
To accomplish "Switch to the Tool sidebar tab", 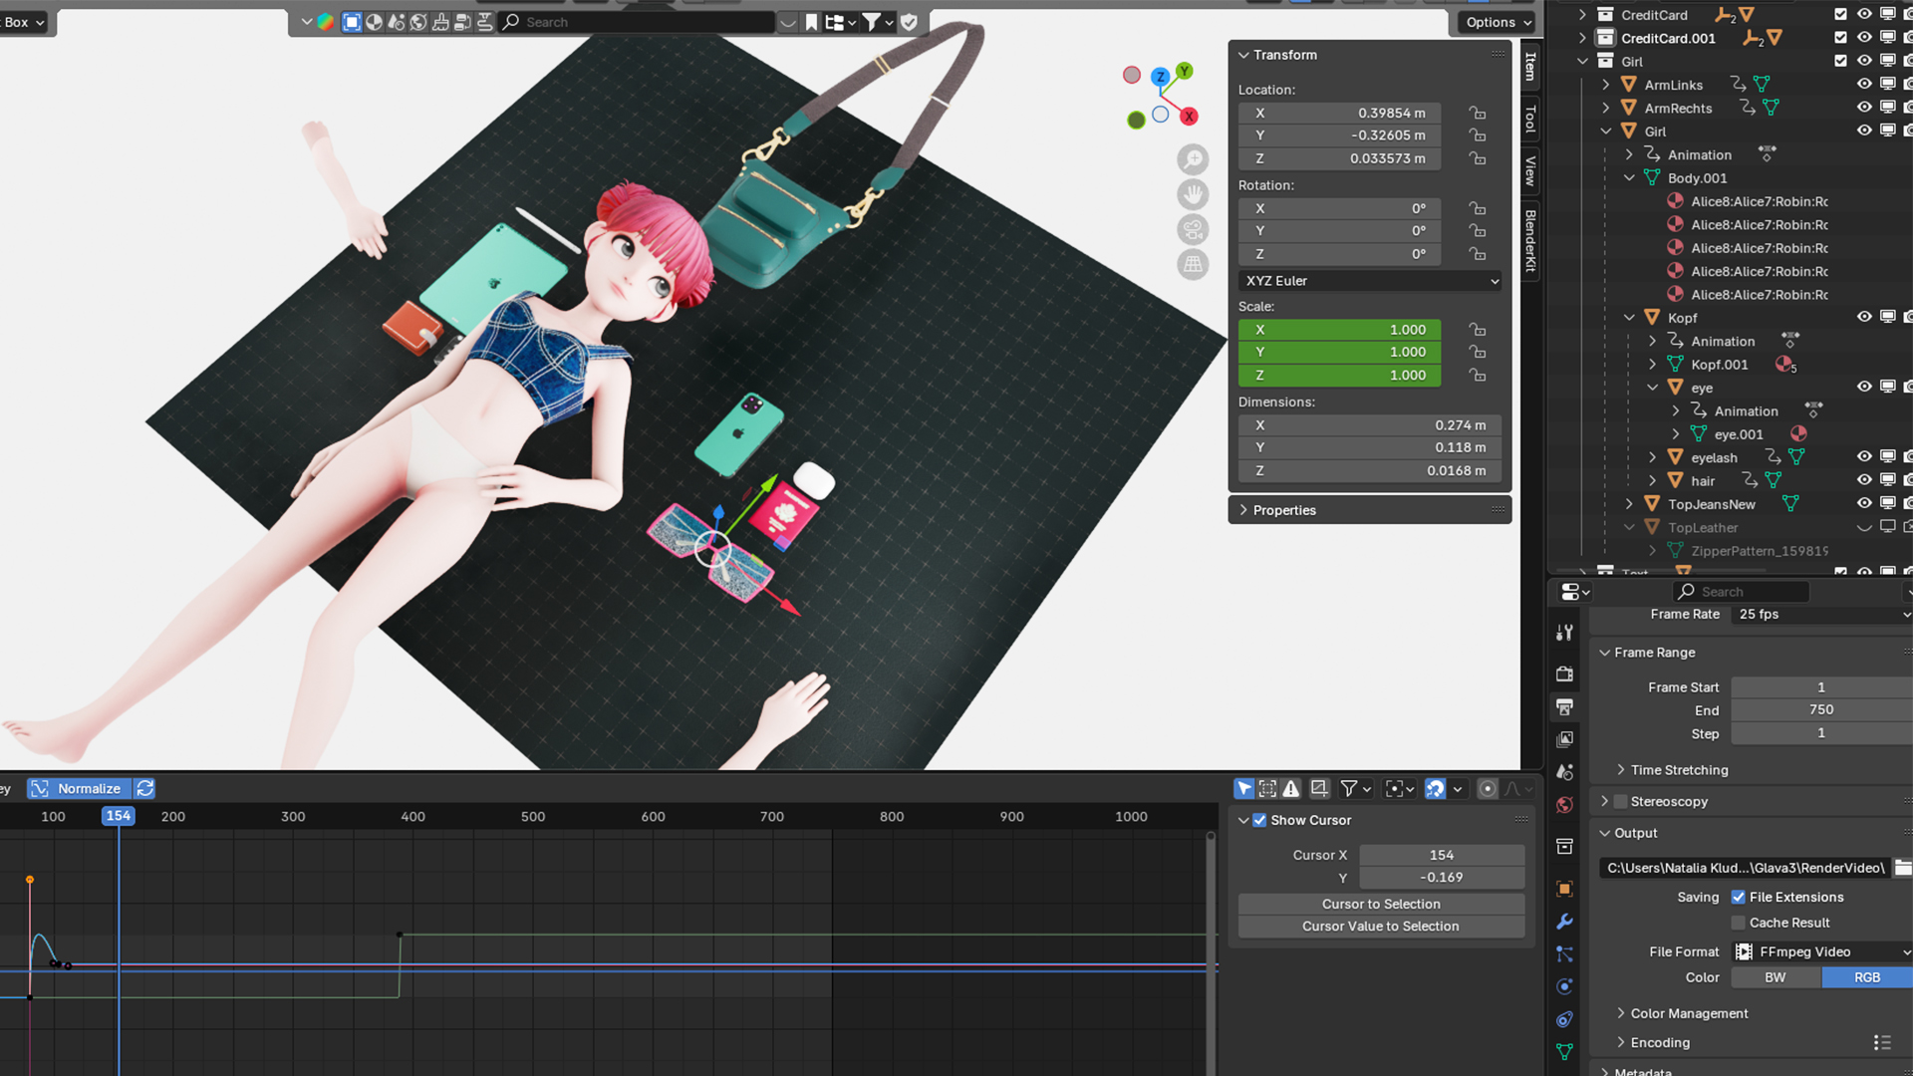I will point(1530,119).
